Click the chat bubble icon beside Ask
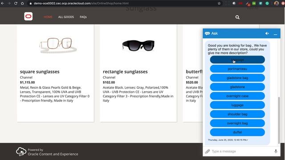This screenshot has height=160, width=285. point(207,33)
